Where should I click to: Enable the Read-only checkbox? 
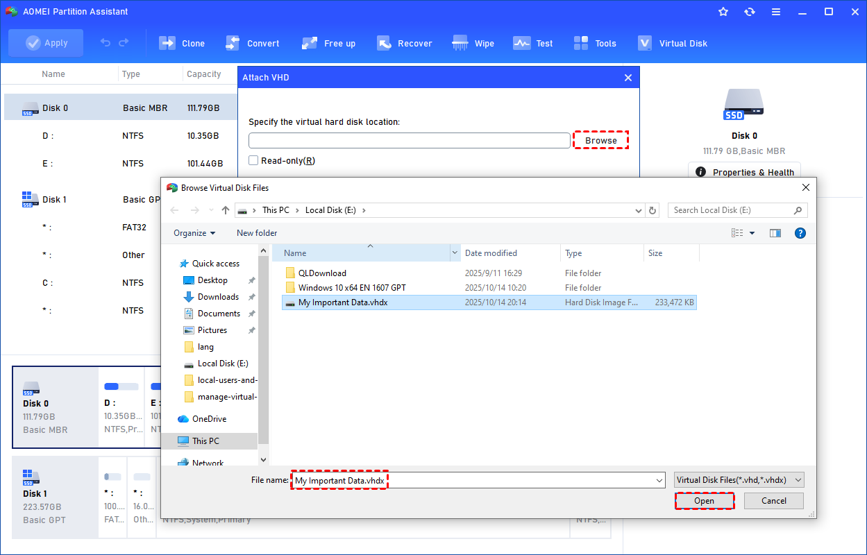click(253, 160)
